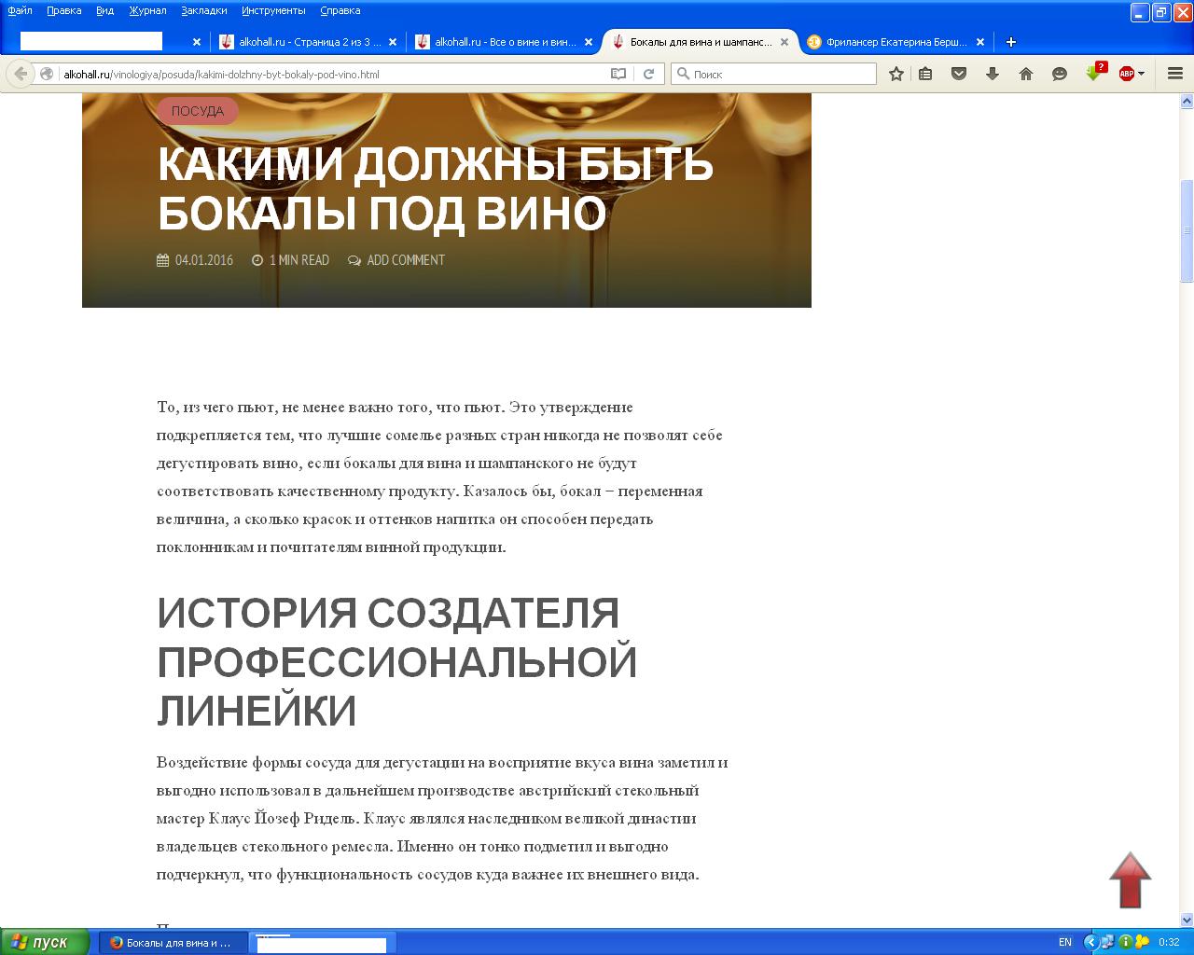
Task: Click the red scroll-to-top arrow
Action: coord(1130,879)
